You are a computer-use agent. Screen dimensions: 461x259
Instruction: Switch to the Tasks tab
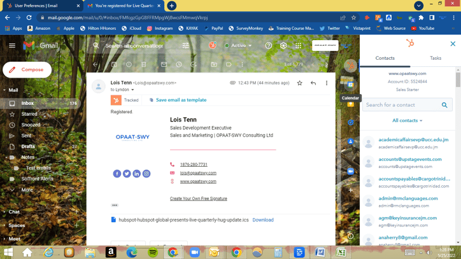coord(436,58)
